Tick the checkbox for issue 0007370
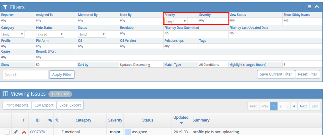The height and width of the screenshot is (135, 323). click(x=7, y=132)
